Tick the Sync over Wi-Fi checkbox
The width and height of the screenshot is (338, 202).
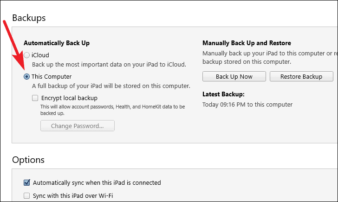coord(27,196)
